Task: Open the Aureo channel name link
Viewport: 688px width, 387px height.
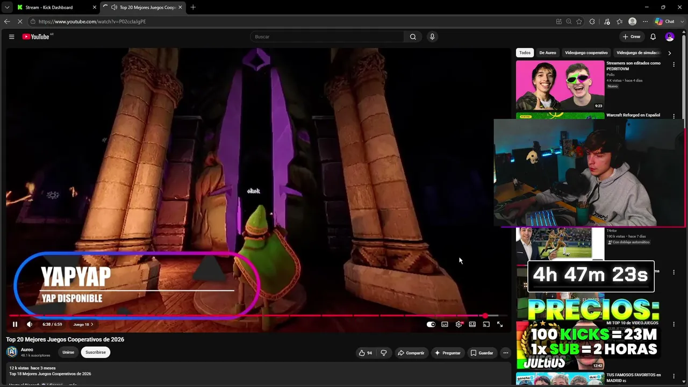Action: click(27, 349)
